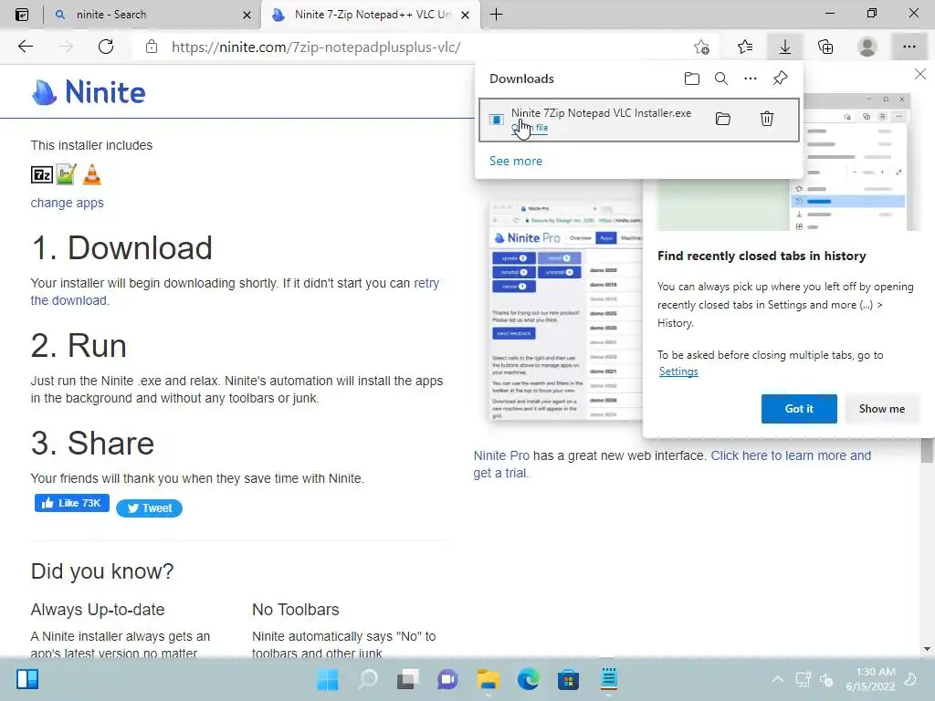This screenshot has height=701, width=935.
Task: Show hidden system tray icons
Action: pyautogui.click(x=778, y=679)
